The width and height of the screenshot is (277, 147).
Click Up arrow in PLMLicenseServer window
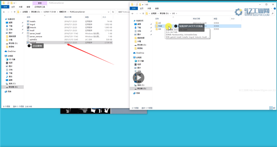[x=14, y=12]
